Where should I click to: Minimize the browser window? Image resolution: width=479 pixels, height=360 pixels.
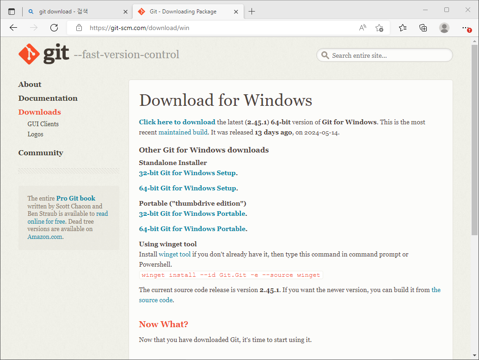(x=425, y=10)
